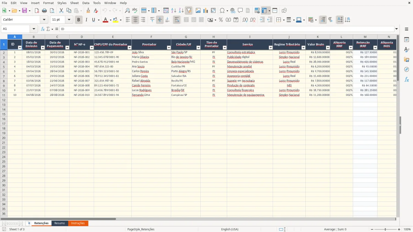
Task: Expand the formula bar with the arrow
Action: 396,29
